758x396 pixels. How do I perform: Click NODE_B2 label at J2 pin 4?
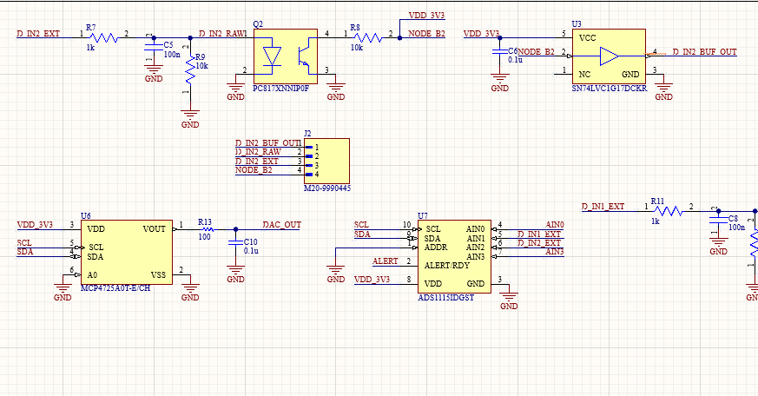click(254, 170)
